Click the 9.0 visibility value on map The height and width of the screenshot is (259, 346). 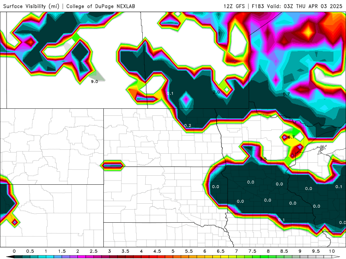pyautogui.click(x=94, y=82)
